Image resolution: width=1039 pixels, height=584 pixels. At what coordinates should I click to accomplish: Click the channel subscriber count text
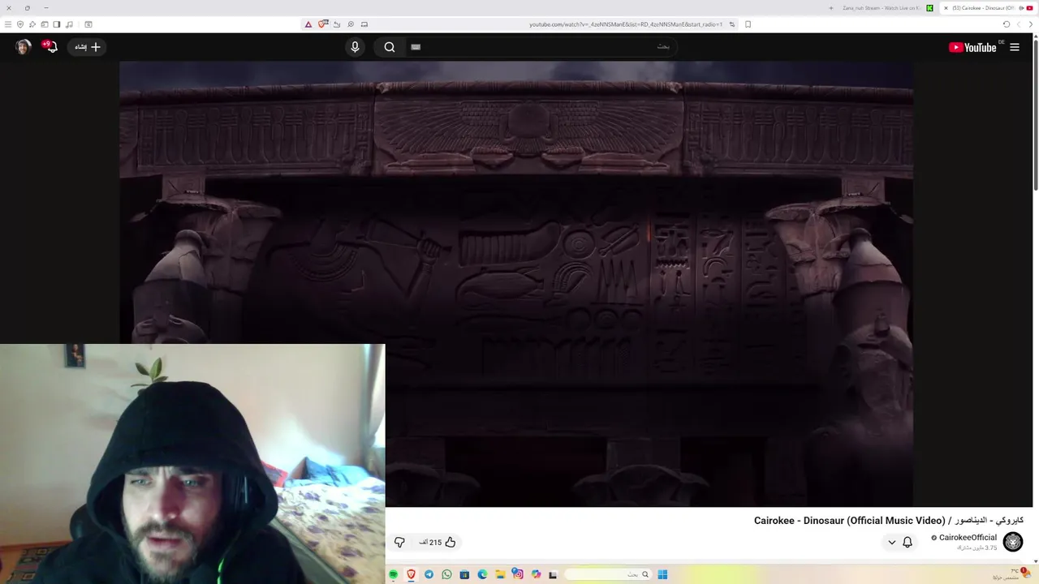pyautogui.click(x=976, y=548)
